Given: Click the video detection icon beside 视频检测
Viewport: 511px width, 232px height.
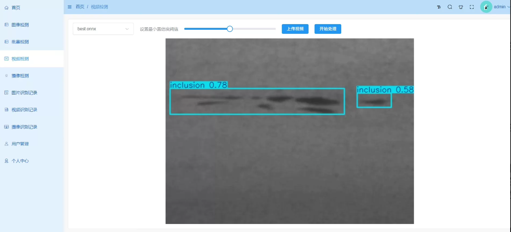Looking at the screenshot, I should coord(6,59).
